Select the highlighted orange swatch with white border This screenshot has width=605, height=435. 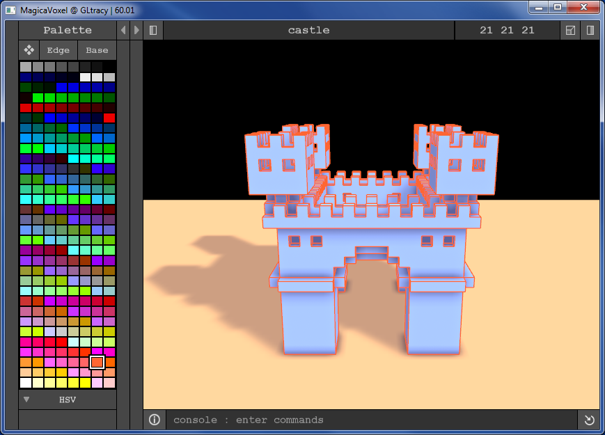(x=97, y=362)
